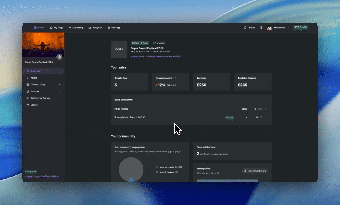Click the Banking building icon
The image size is (340, 205).
click(x=109, y=28)
